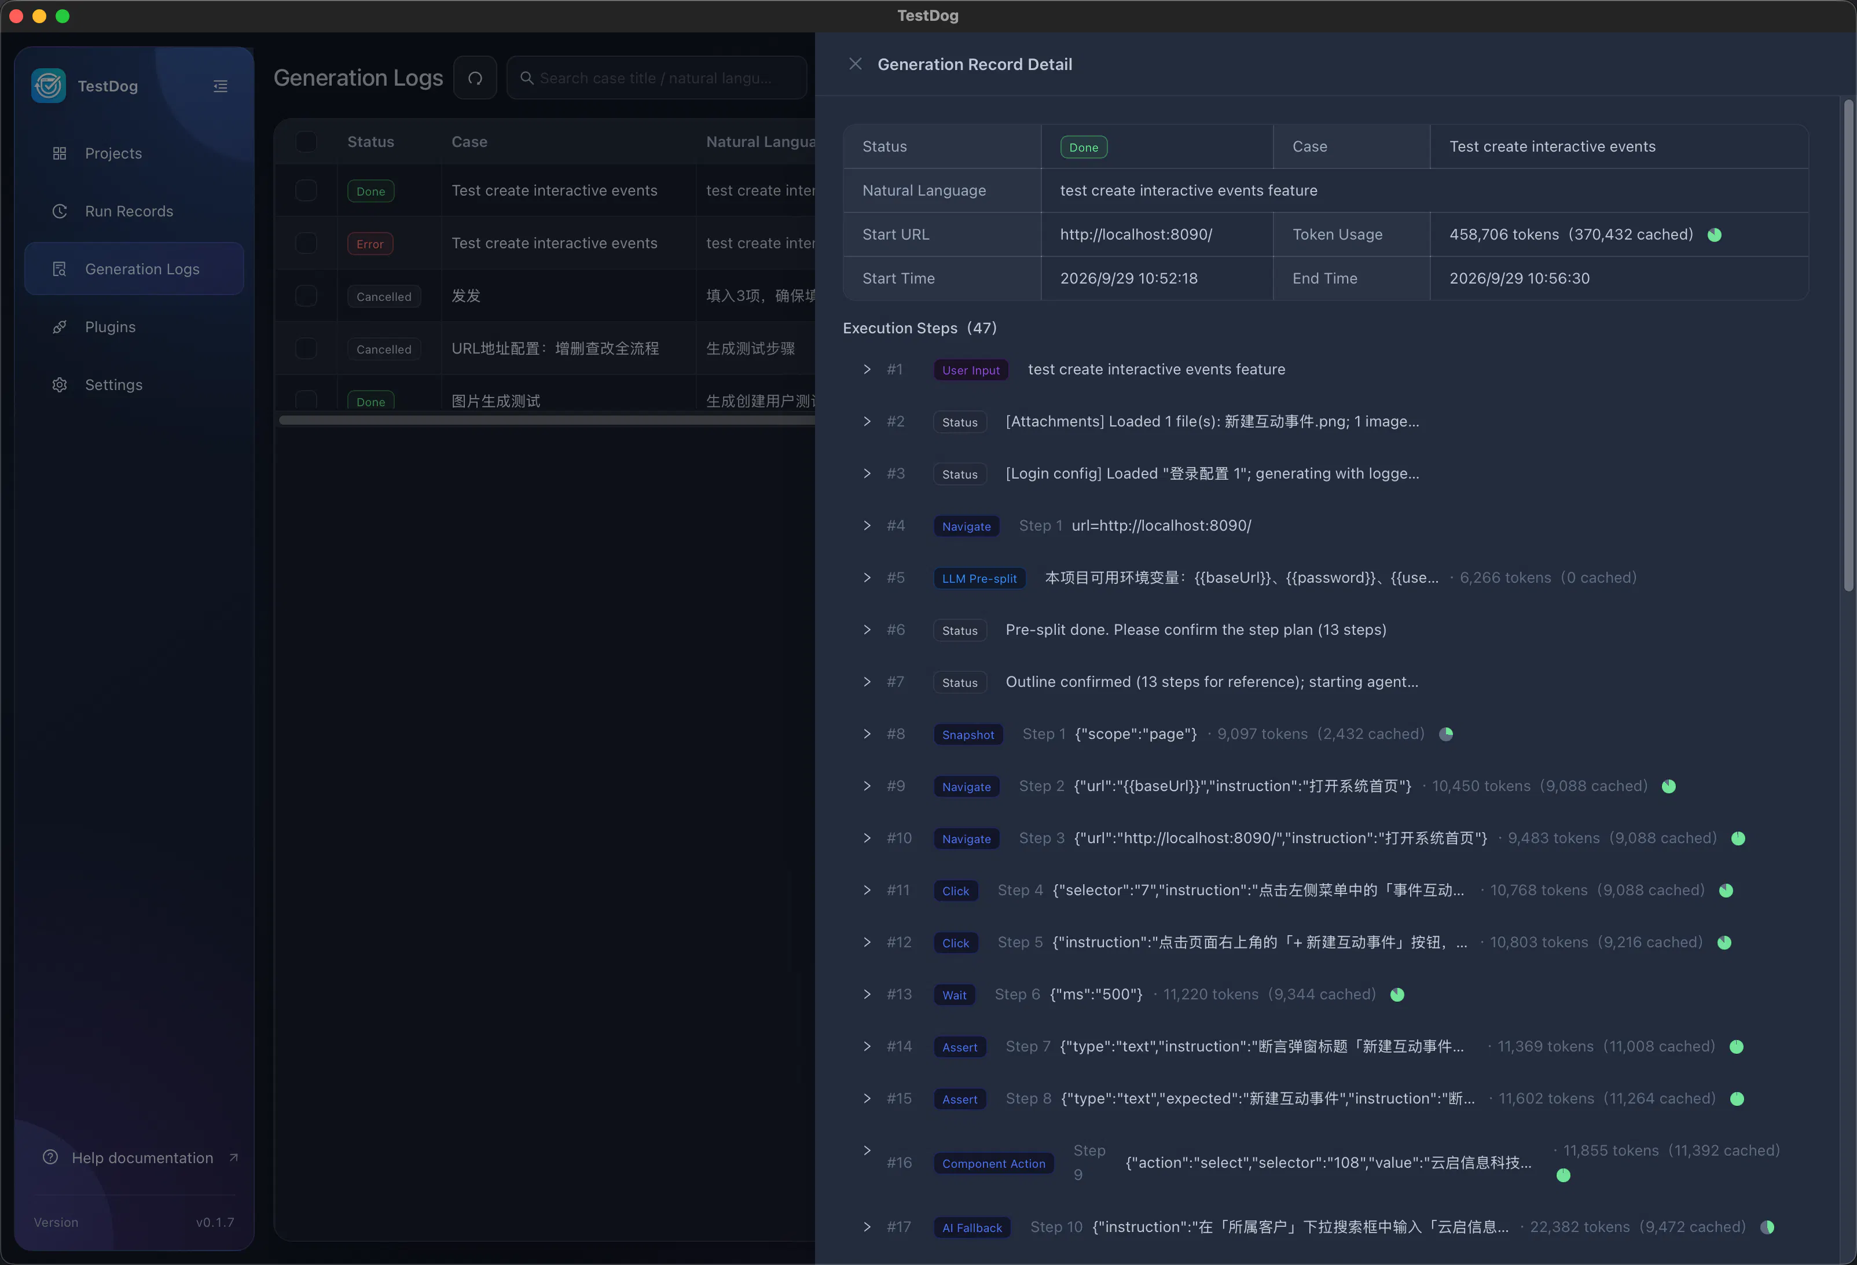Click the Done badge in detail panel
Viewport: 1857px width, 1265px height.
coord(1084,147)
